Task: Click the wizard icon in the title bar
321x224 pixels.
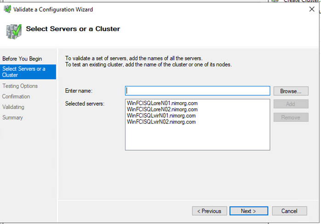Action: [x=6, y=9]
